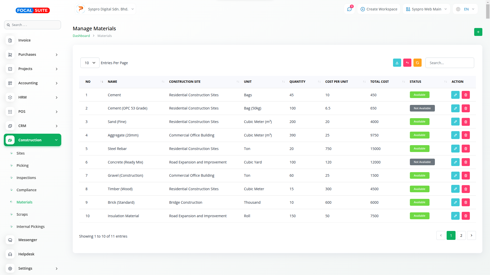Image resolution: width=490 pixels, height=275 pixels.
Task: Click the blue download export icon
Action: 397,63
